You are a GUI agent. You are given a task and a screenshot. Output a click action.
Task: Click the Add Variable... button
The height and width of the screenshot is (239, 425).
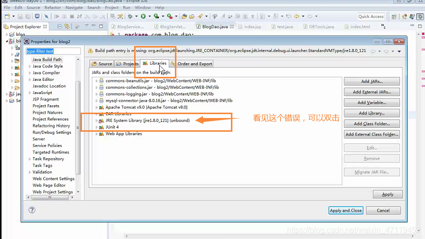click(372, 103)
